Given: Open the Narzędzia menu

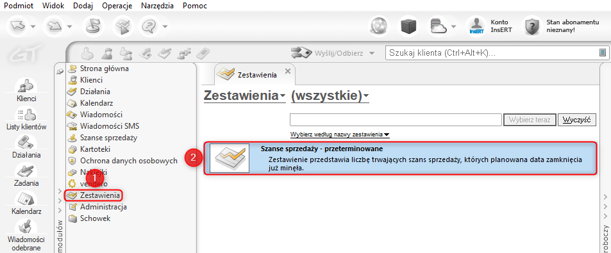Looking at the screenshot, I should tap(158, 6).
